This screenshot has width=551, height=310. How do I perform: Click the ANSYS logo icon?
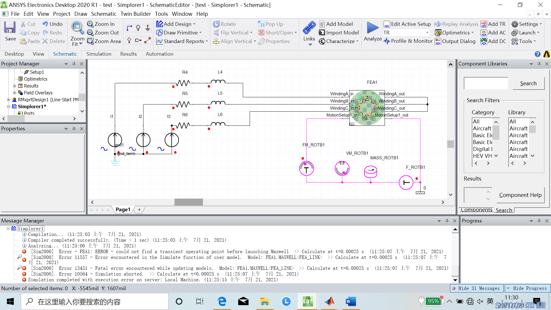coord(546,54)
